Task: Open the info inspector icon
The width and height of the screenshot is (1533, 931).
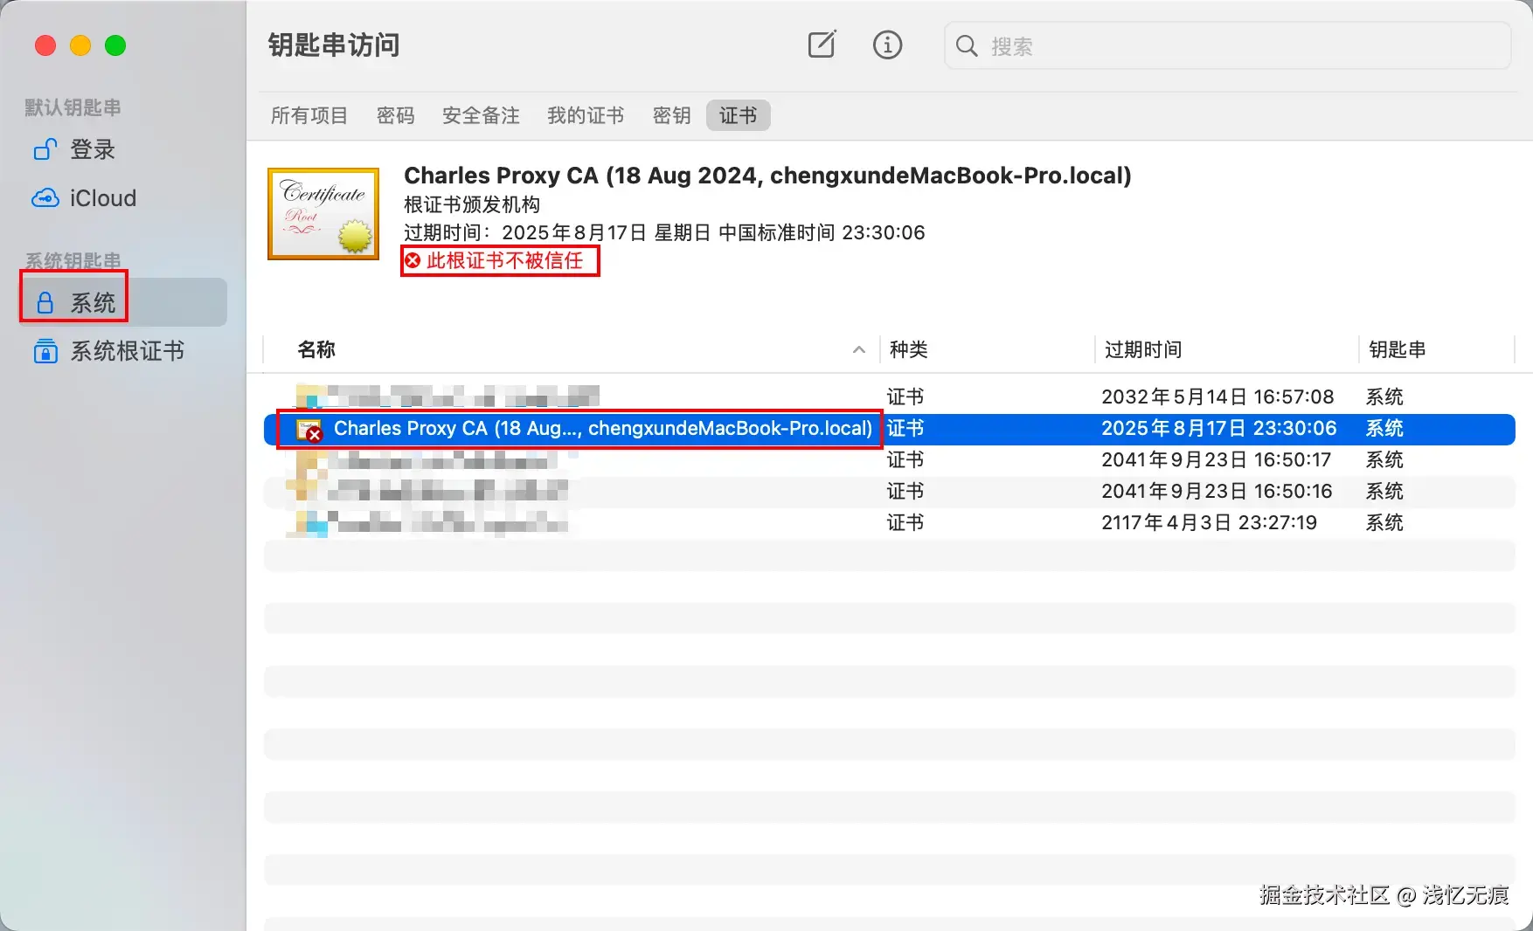Action: (x=887, y=45)
